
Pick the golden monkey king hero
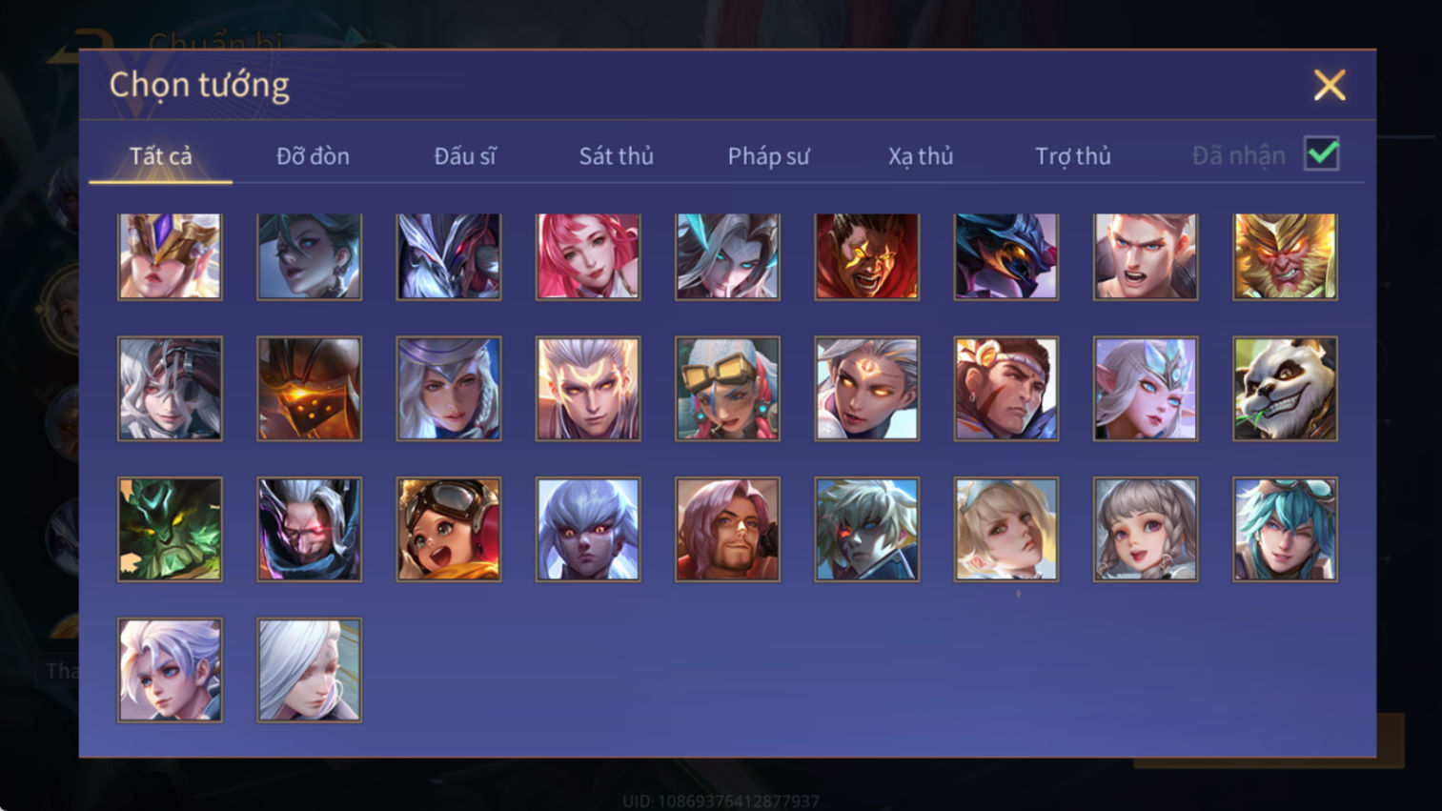pos(1285,256)
